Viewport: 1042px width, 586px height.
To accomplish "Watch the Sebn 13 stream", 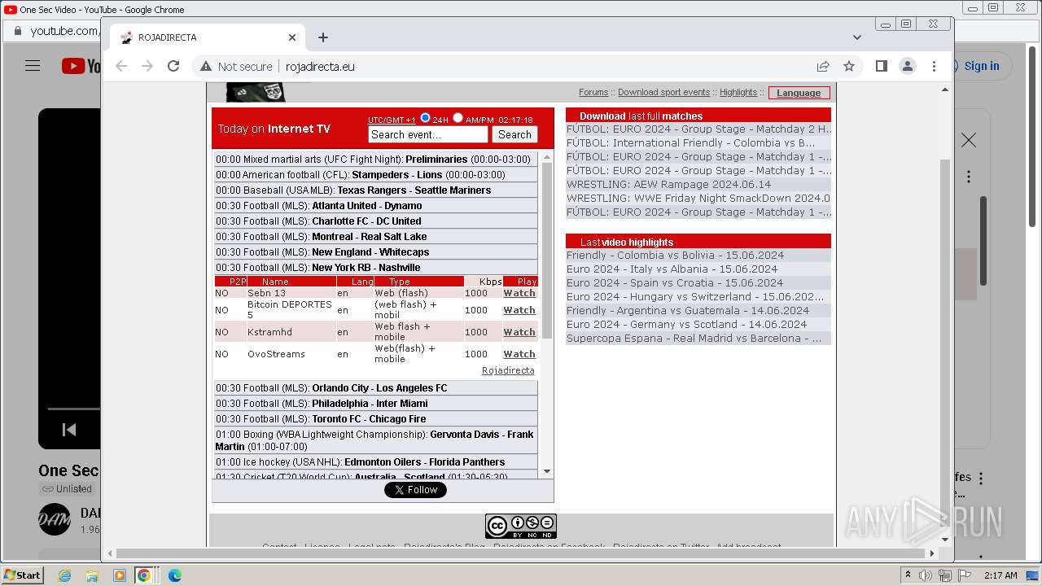I will click(519, 293).
